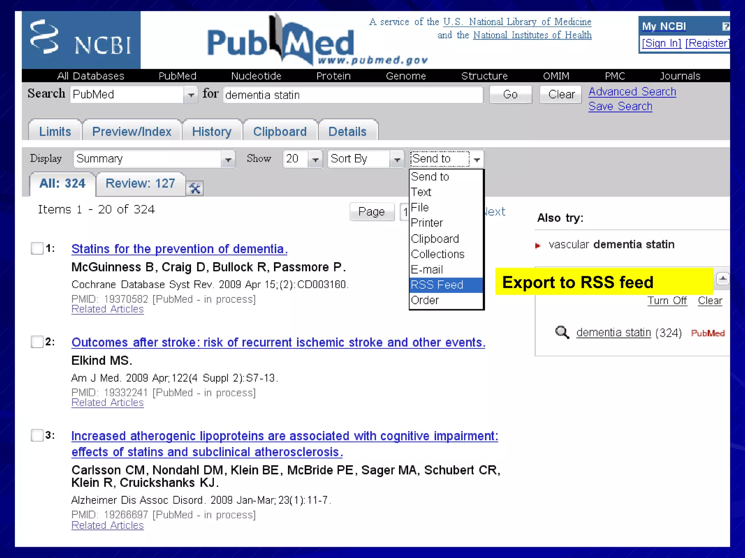Viewport: 745px width, 558px height.
Task: Open the Advanced Search link
Action: click(x=632, y=92)
